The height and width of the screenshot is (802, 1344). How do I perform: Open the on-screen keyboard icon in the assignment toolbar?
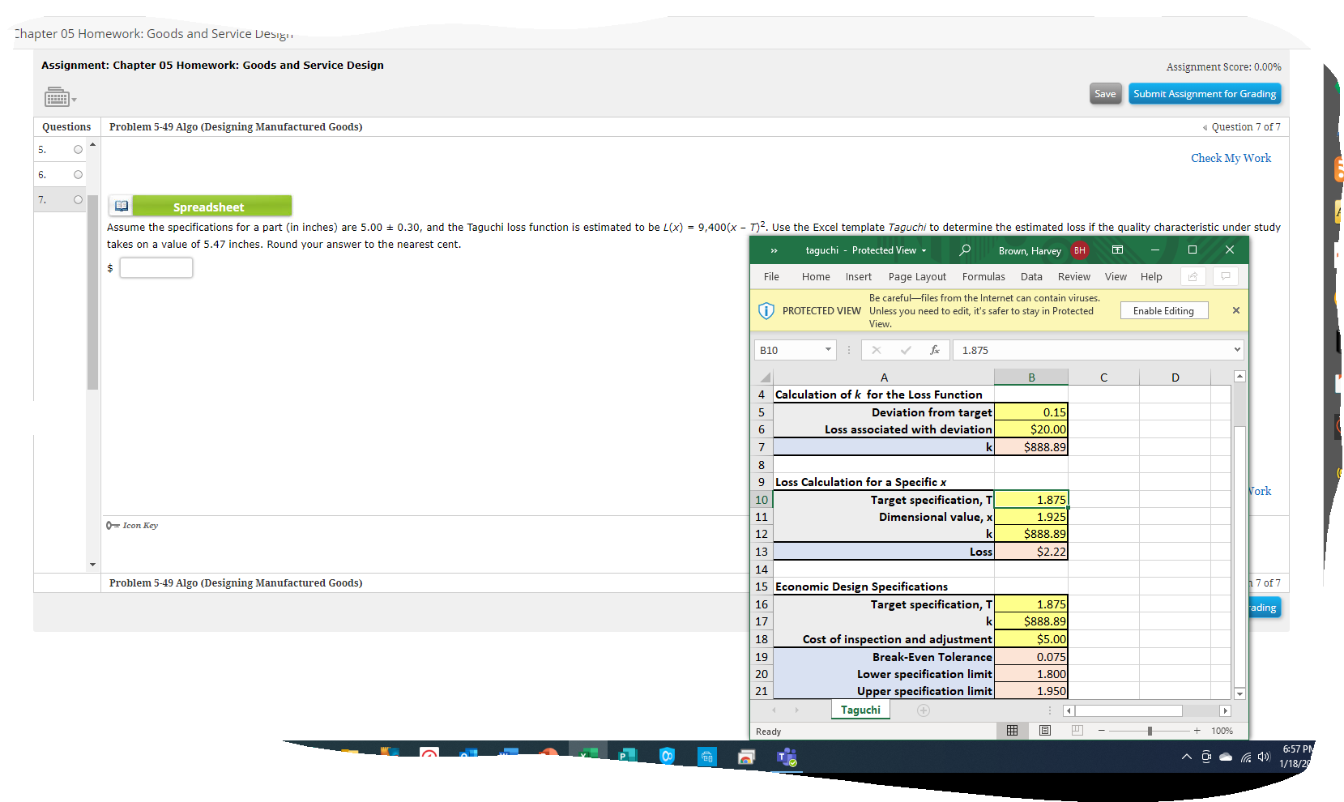(57, 98)
